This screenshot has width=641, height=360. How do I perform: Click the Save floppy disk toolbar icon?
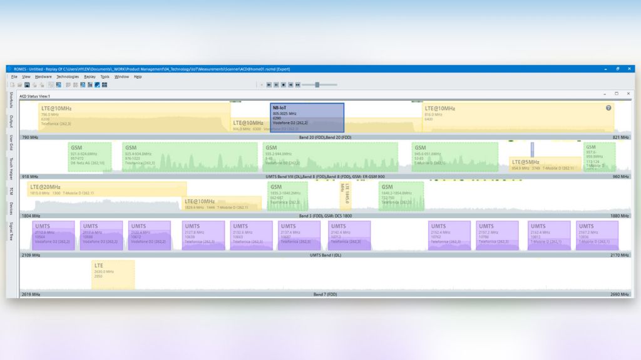point(27,84)
